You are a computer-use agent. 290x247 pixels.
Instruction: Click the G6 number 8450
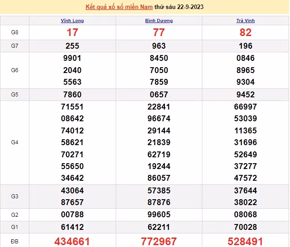[159, 58]
